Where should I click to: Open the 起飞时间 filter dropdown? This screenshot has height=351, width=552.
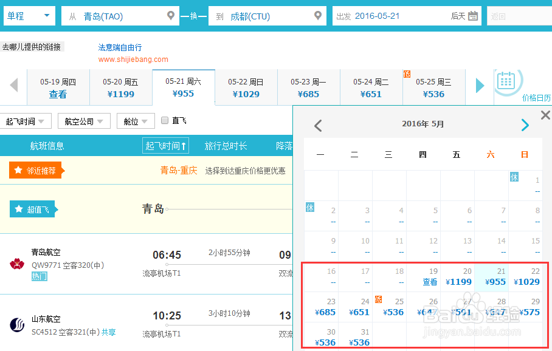tap(26, 121)
